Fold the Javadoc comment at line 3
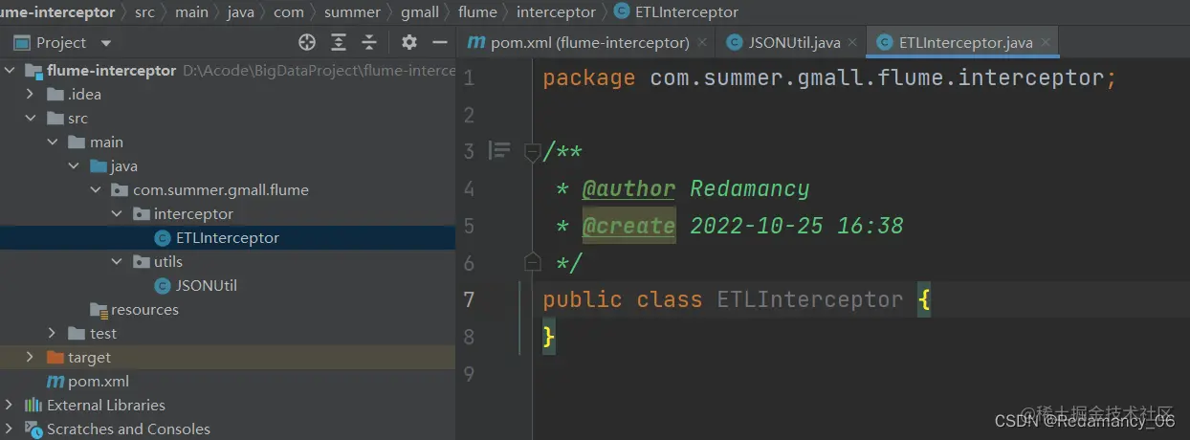Screen dimensions: 1190x440 [533, 151]
